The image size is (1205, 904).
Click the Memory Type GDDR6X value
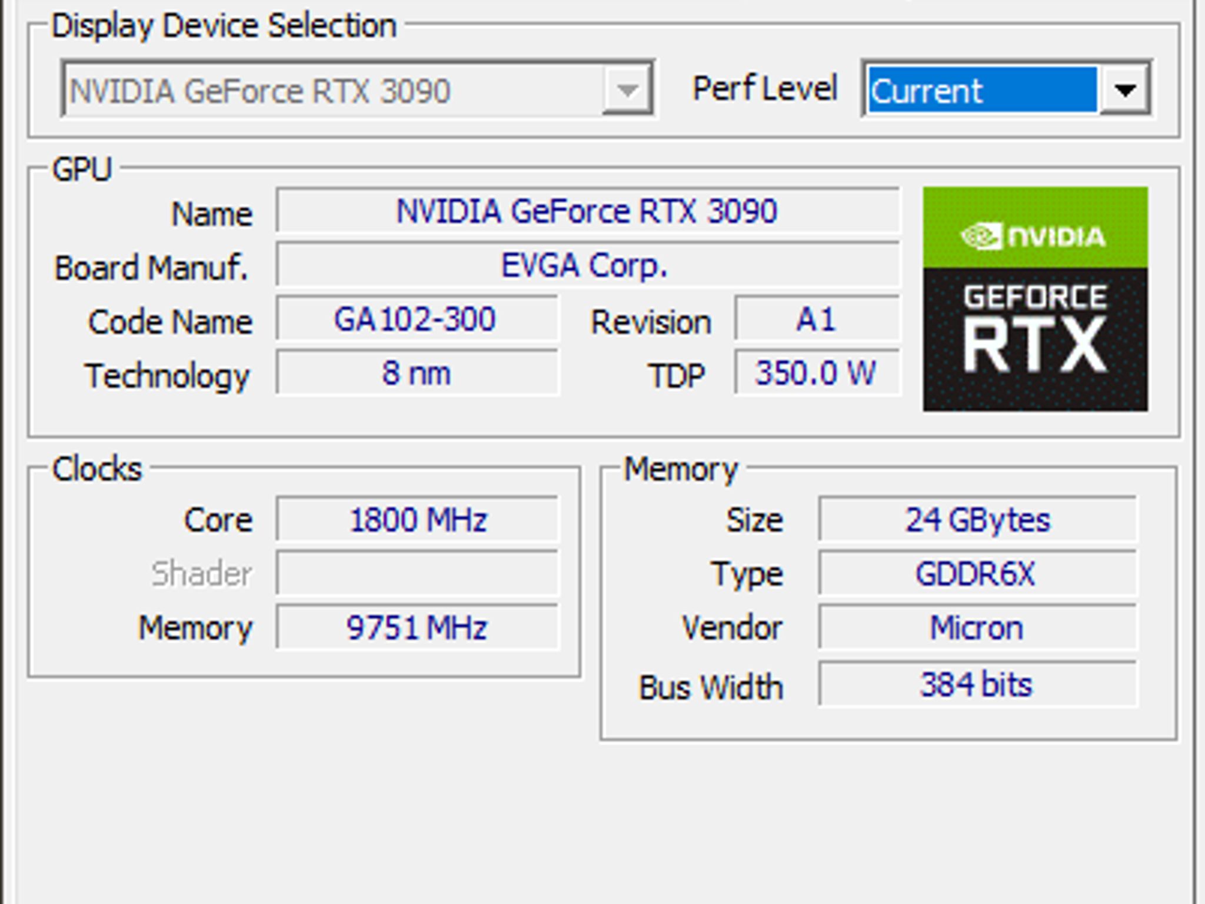pyautogui.click(x=977, y=573)
